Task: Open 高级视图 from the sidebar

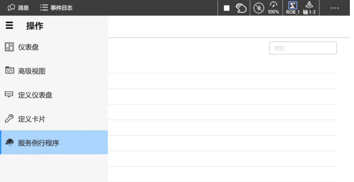Action: 32,71
